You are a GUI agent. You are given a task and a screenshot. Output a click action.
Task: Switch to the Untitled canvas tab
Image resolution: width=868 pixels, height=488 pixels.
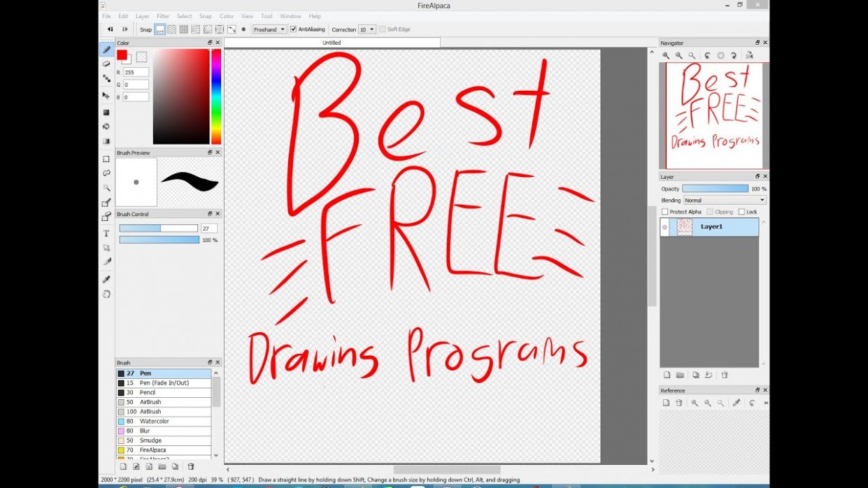pos(330,42)
